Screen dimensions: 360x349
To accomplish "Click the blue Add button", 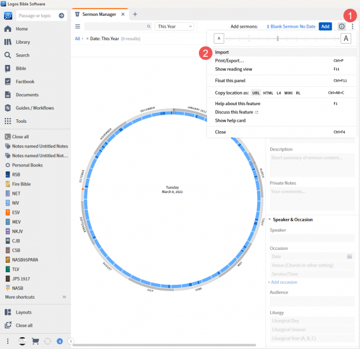I will point(325,27).
